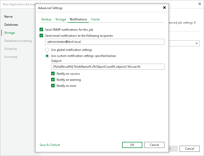Turn off Notify on error
The width and height of the screenshot is (204, 156).
[x=53, y=86]
